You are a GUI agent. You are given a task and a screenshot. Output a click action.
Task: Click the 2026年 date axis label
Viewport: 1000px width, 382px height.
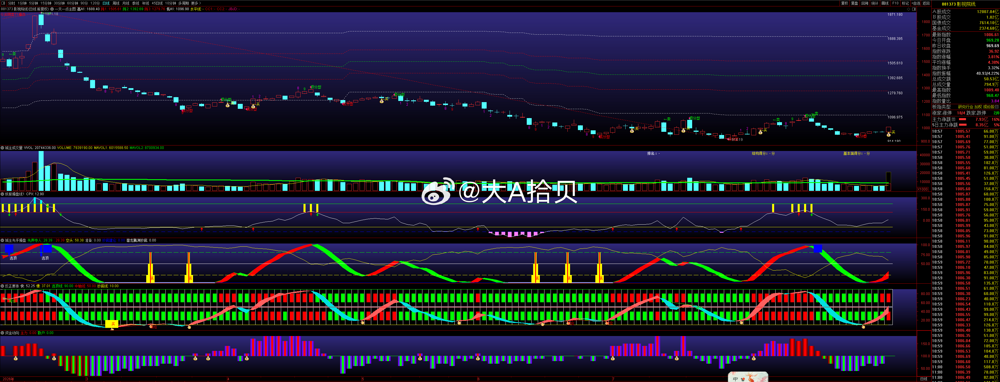pyautogui.click(x=8, y=379)
